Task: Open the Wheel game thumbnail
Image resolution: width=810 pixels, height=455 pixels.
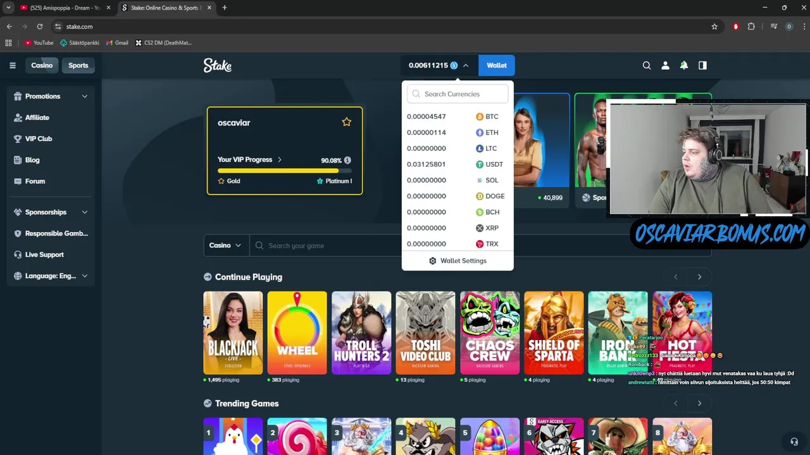Action: tap(297, 333)
